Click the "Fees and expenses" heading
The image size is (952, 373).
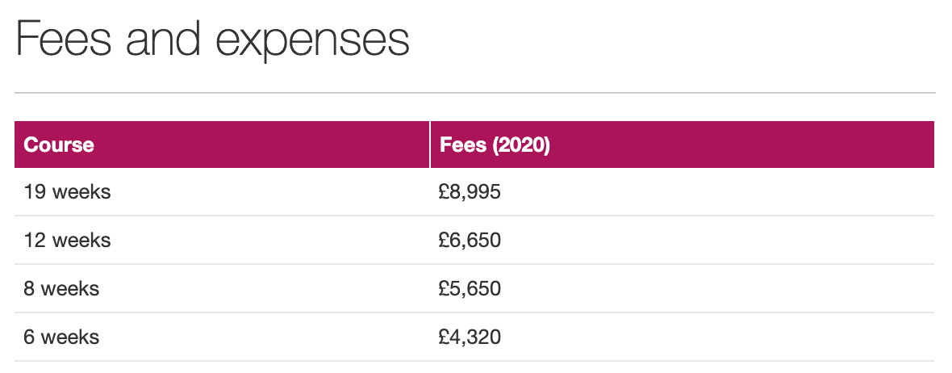point(212,40)
